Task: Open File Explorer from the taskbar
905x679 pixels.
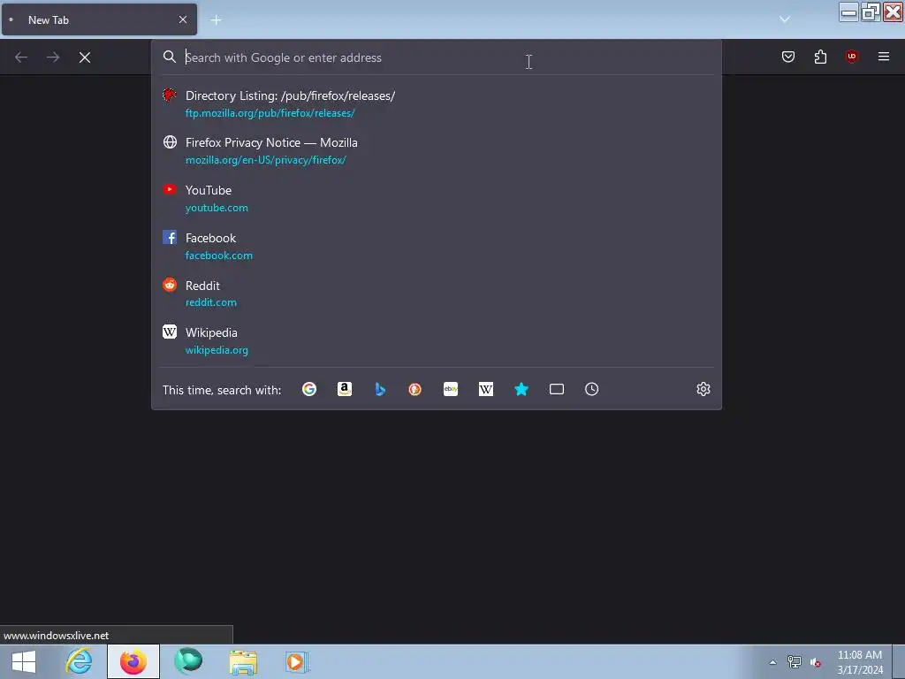Action: tap(243, 661)
